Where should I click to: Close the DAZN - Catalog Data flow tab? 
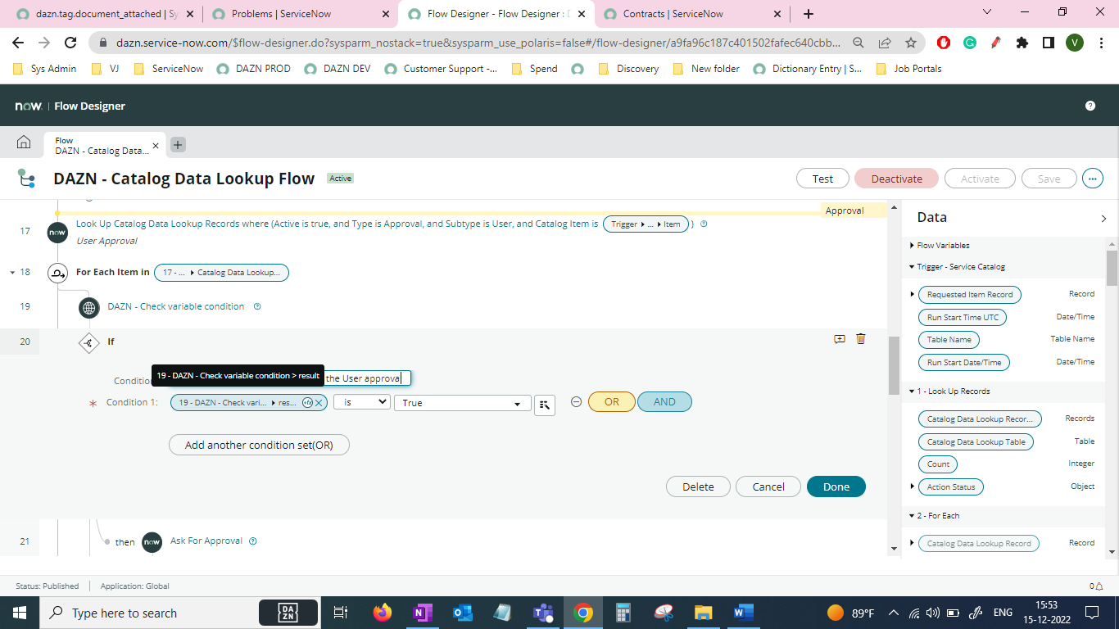tap(156, 145)
